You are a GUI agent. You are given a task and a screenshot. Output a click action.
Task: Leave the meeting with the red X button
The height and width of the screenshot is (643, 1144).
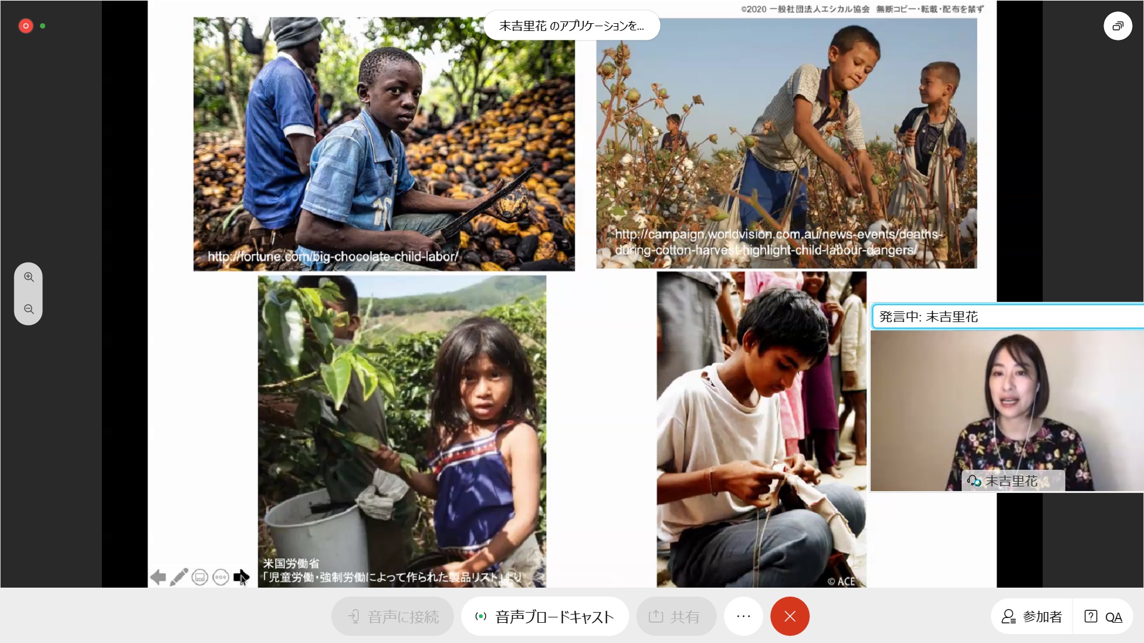(x=789, y=617)
